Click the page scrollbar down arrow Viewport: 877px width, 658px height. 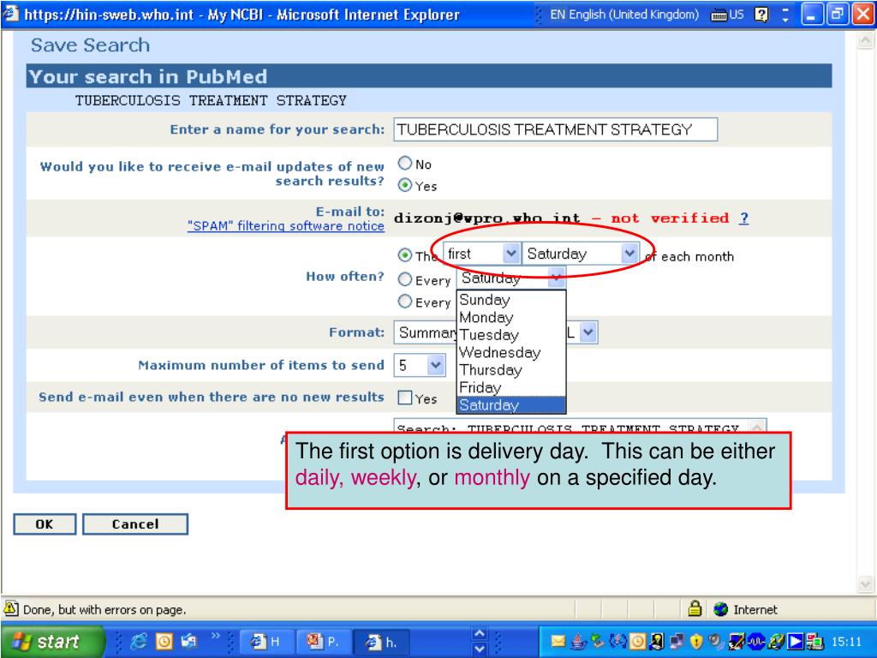(865, 584)
